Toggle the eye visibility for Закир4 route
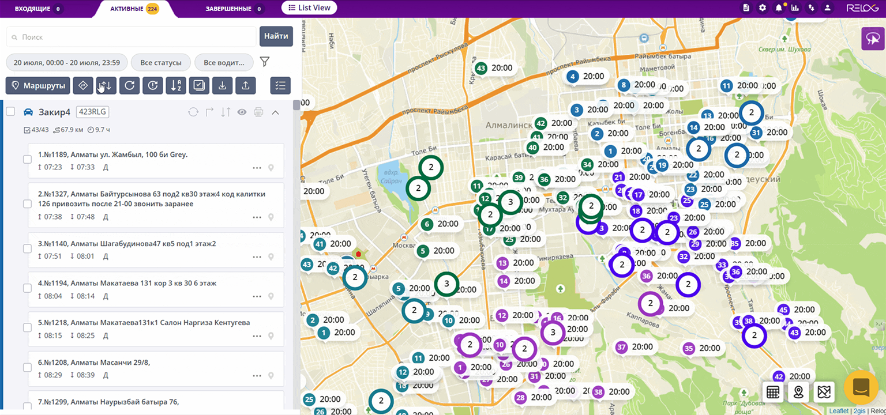The image size is (886, 415). click(242, 112)
